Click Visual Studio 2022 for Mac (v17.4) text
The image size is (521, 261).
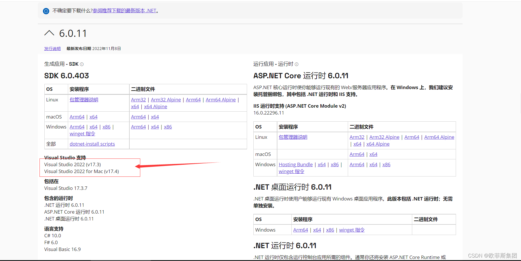pyautogui.click(x=81, y=171)
